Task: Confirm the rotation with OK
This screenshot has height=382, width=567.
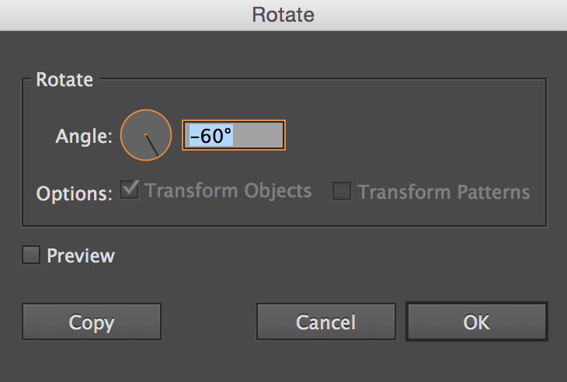Action: 476,322
